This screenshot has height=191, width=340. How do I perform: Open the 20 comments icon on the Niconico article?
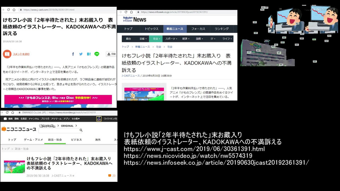[x=109, y=176]
